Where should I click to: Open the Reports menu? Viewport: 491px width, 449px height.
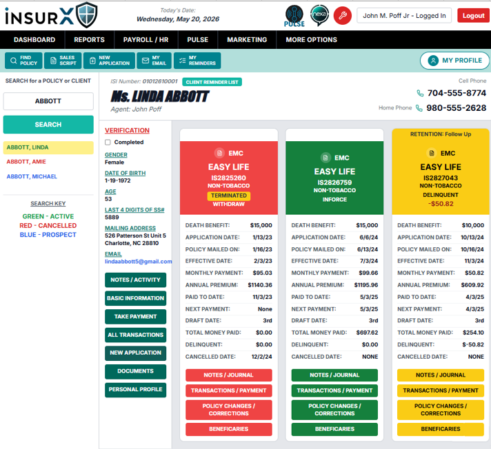pos(89,40)
